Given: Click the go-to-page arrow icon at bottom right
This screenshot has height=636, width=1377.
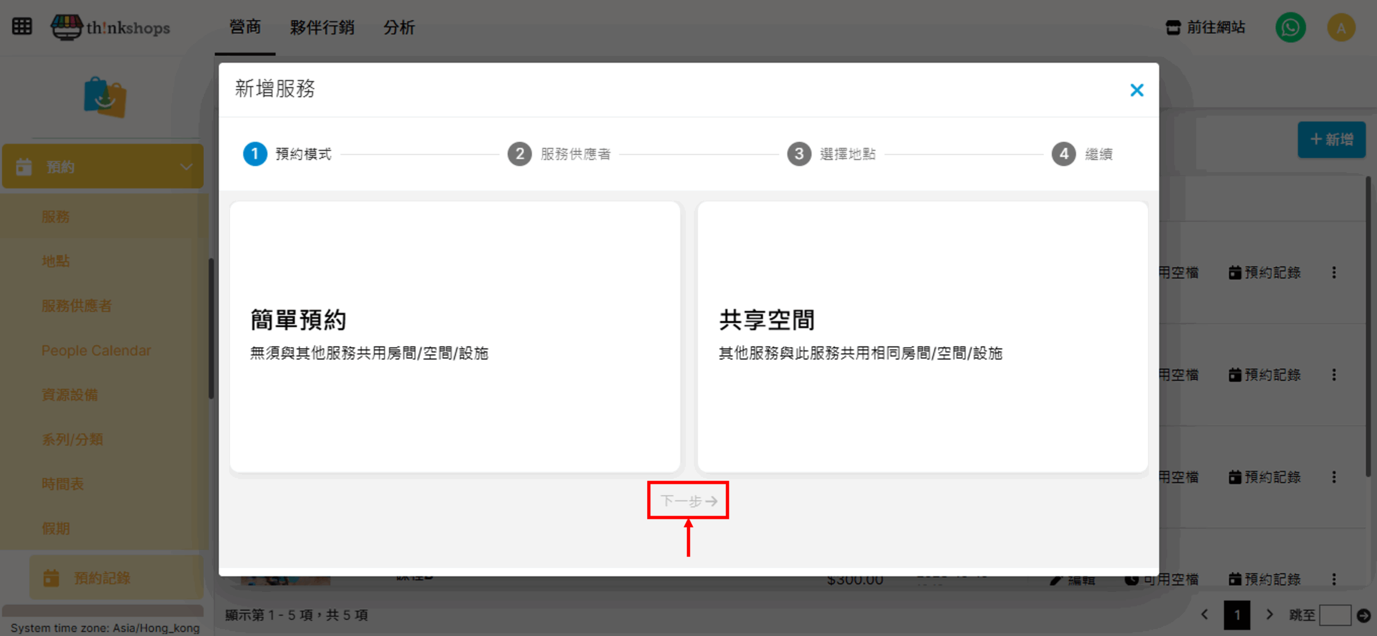Looking at the screenshot, I should pos(1363,615).
